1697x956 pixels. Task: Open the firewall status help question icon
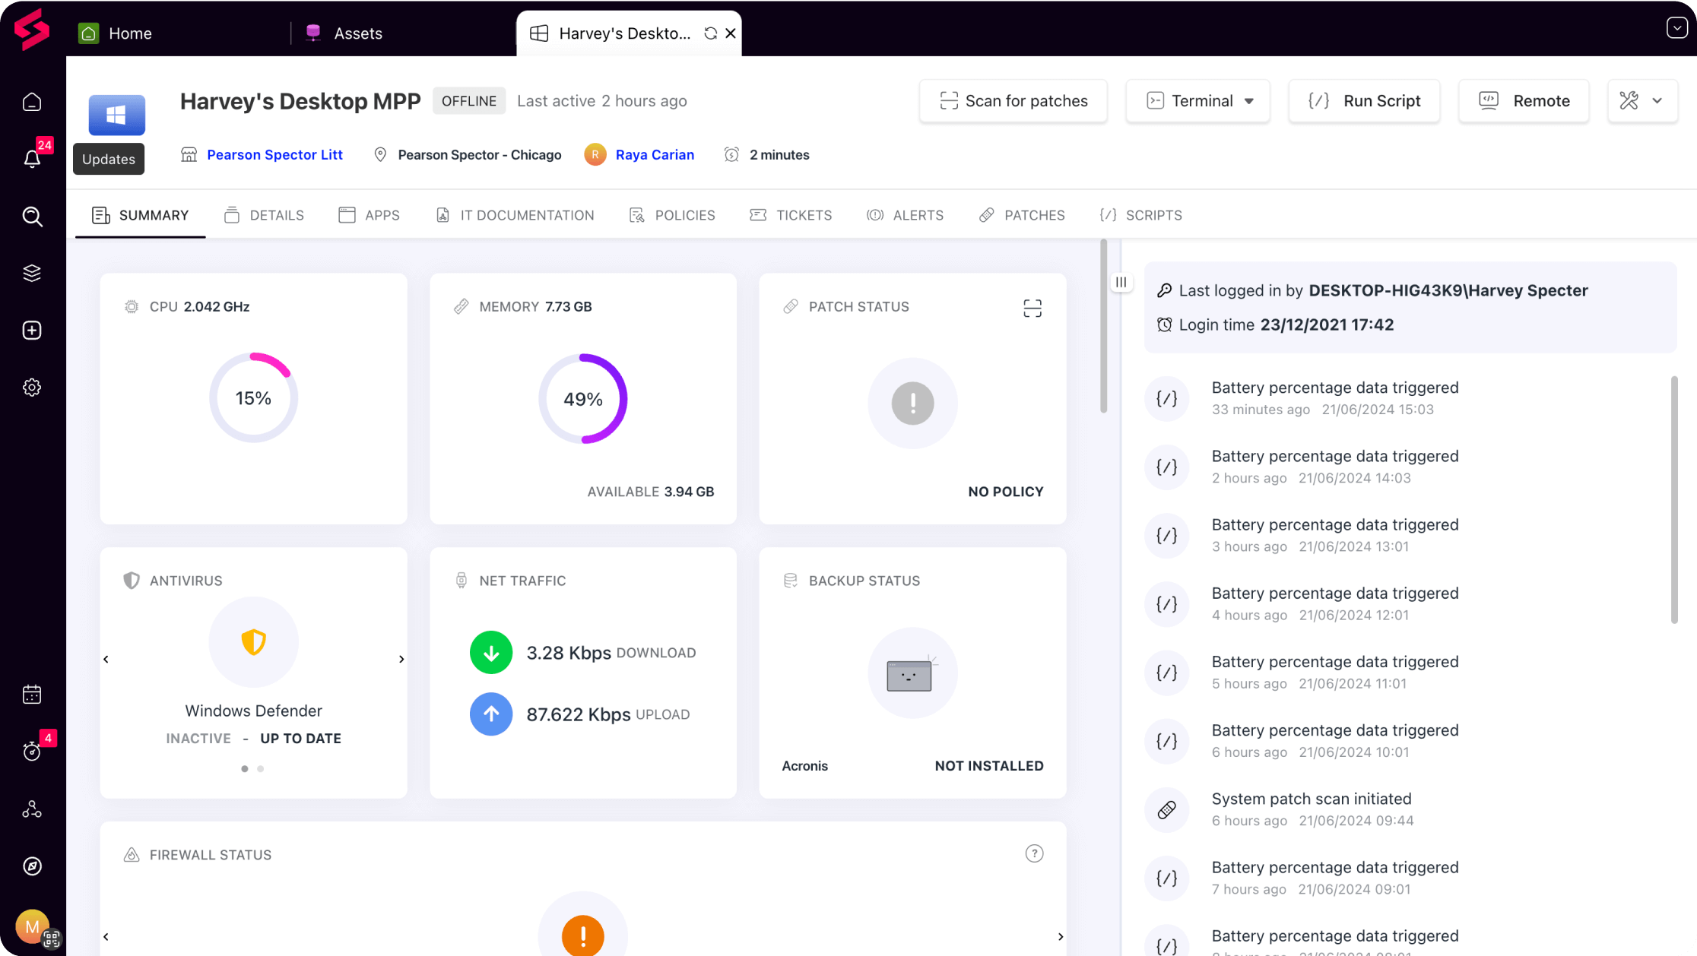(x=1034, y=853)
